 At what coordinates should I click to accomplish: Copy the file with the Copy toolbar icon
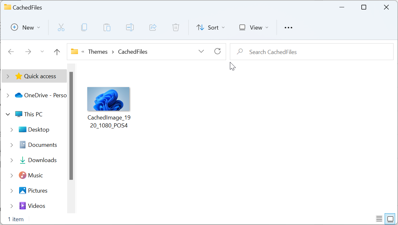[84, 27]
